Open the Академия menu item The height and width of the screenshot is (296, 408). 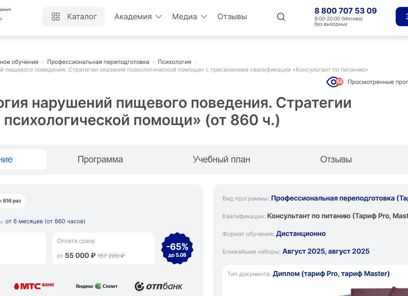tap(133, 17)
